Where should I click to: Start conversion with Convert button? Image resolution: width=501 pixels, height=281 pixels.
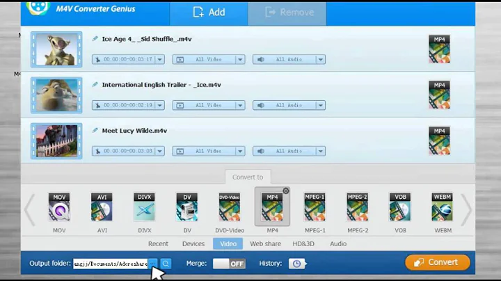(438, 262)
